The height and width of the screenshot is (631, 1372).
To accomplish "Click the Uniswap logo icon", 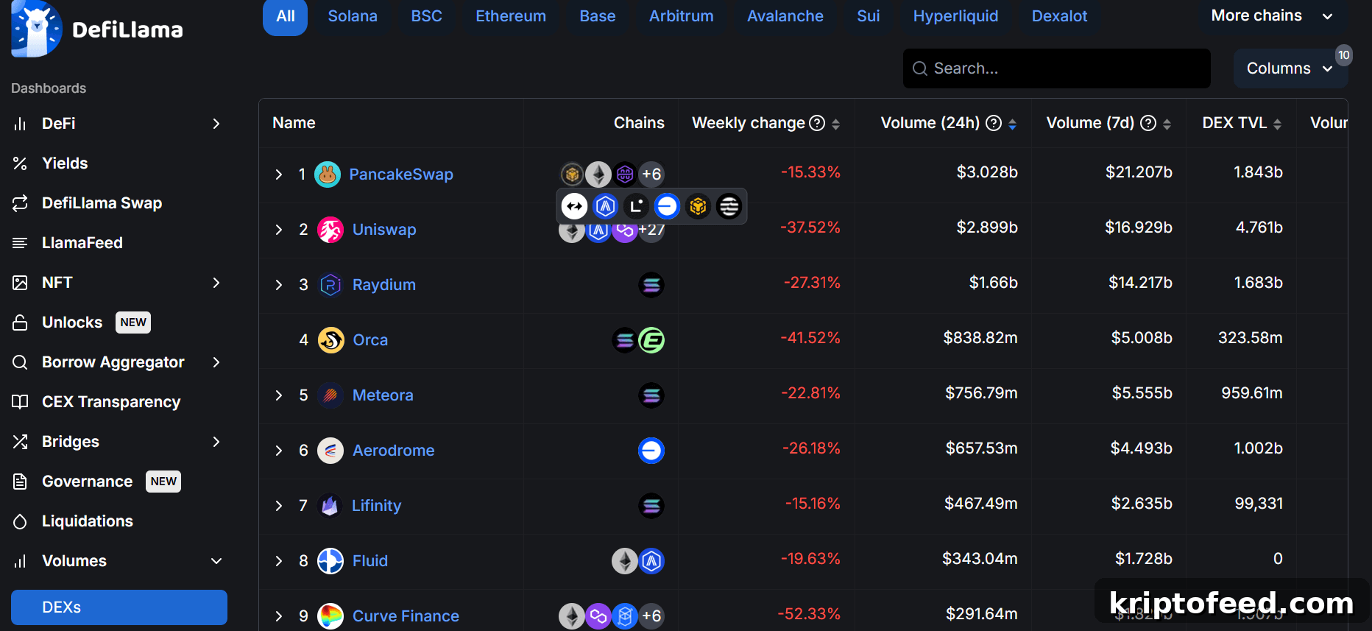I will [x=330, y=230].
